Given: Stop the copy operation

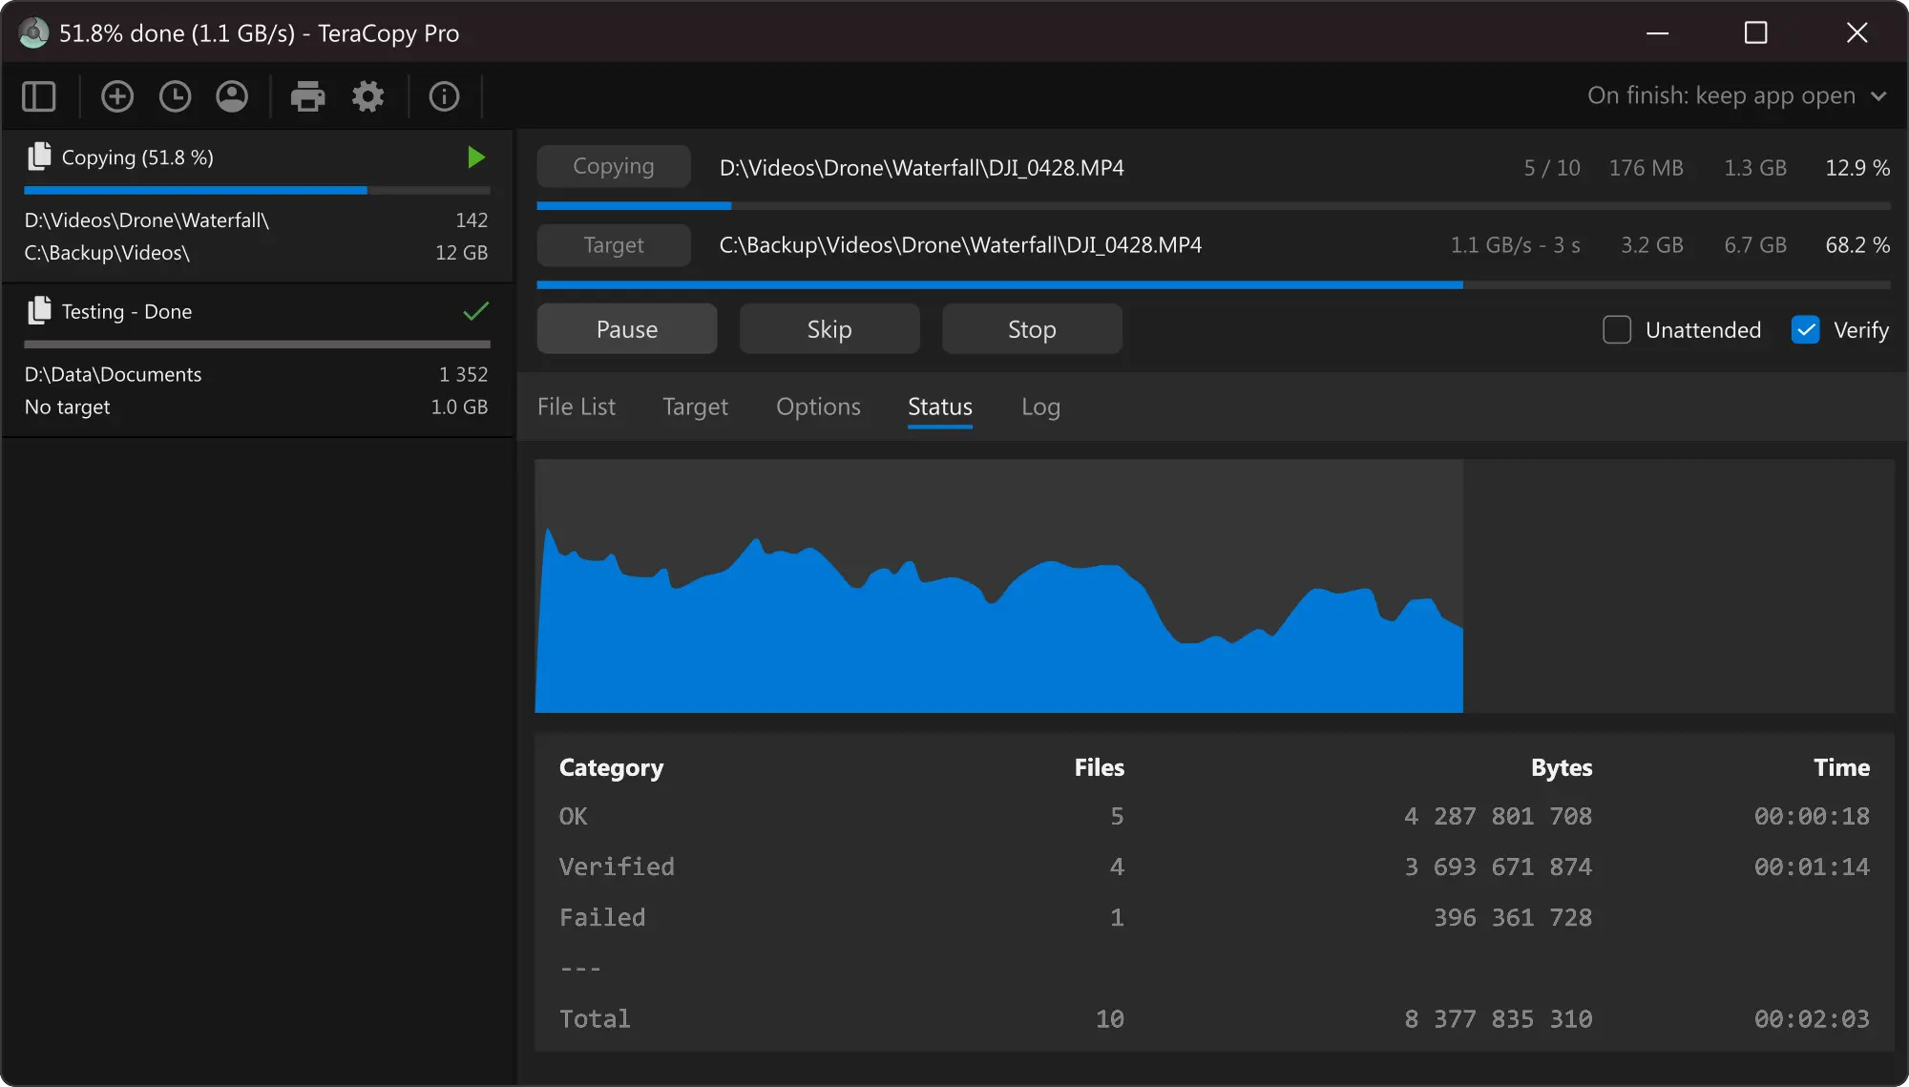Looking at the screenshot, I should (1032, 328).
